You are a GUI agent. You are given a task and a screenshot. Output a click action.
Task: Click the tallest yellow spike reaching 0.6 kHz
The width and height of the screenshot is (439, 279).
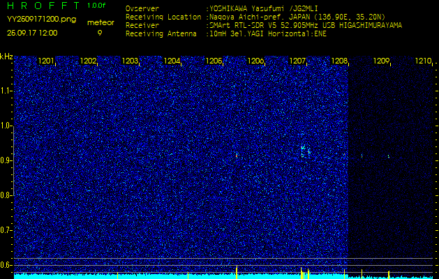click(x=237, y=272)
